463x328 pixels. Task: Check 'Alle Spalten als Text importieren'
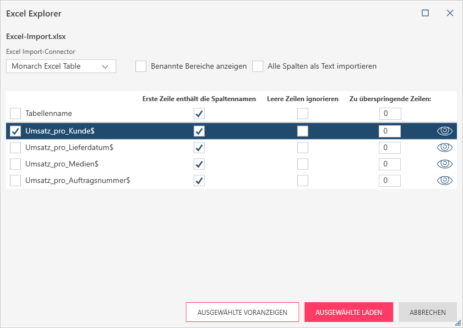click(x=258, y=66)
